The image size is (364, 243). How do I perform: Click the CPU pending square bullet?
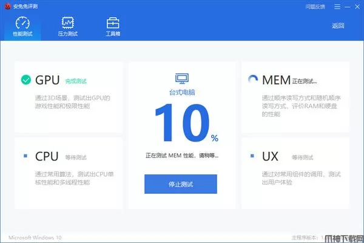(25, 156)
